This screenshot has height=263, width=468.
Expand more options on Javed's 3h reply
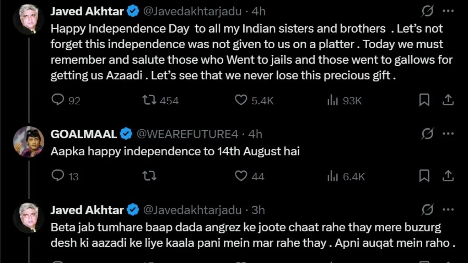448,210
